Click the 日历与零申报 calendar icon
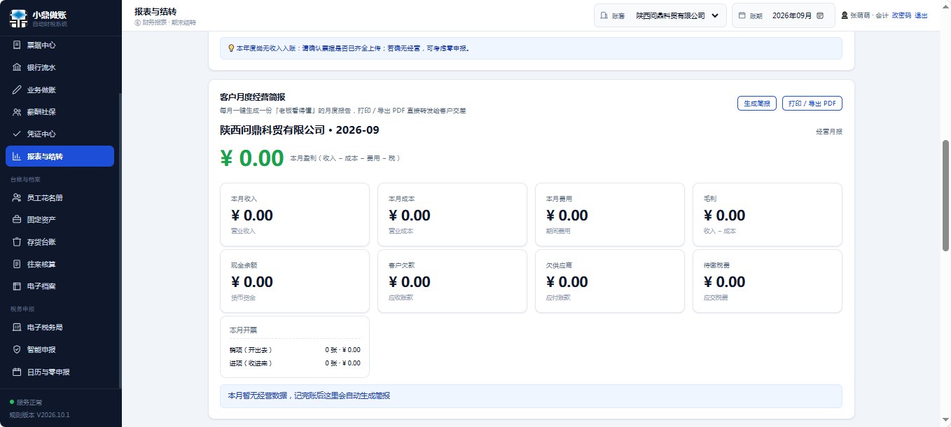 (18, 372)
